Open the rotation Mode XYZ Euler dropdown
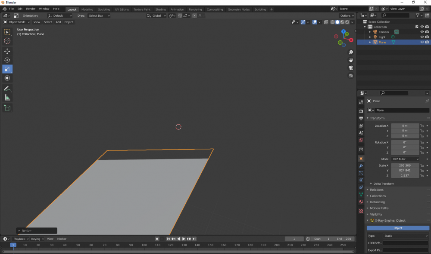The width and height of the screenshot is (431, 254). coord(405,159)
